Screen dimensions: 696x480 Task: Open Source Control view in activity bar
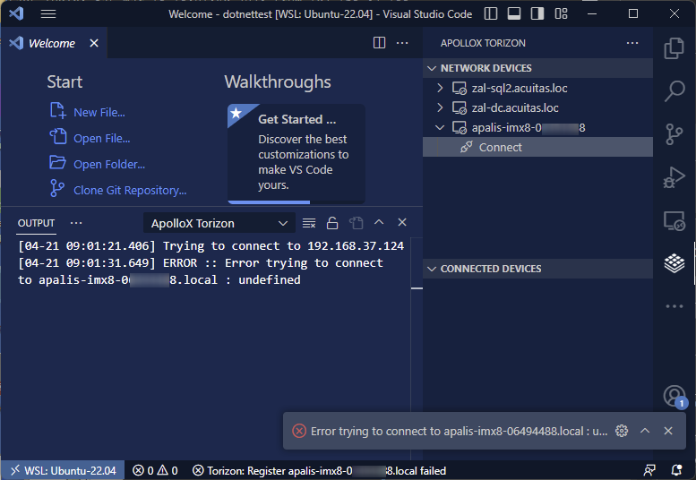click(x=674, y=134)
